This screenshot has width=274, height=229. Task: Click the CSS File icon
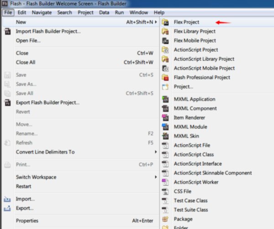tap(165, 191)
